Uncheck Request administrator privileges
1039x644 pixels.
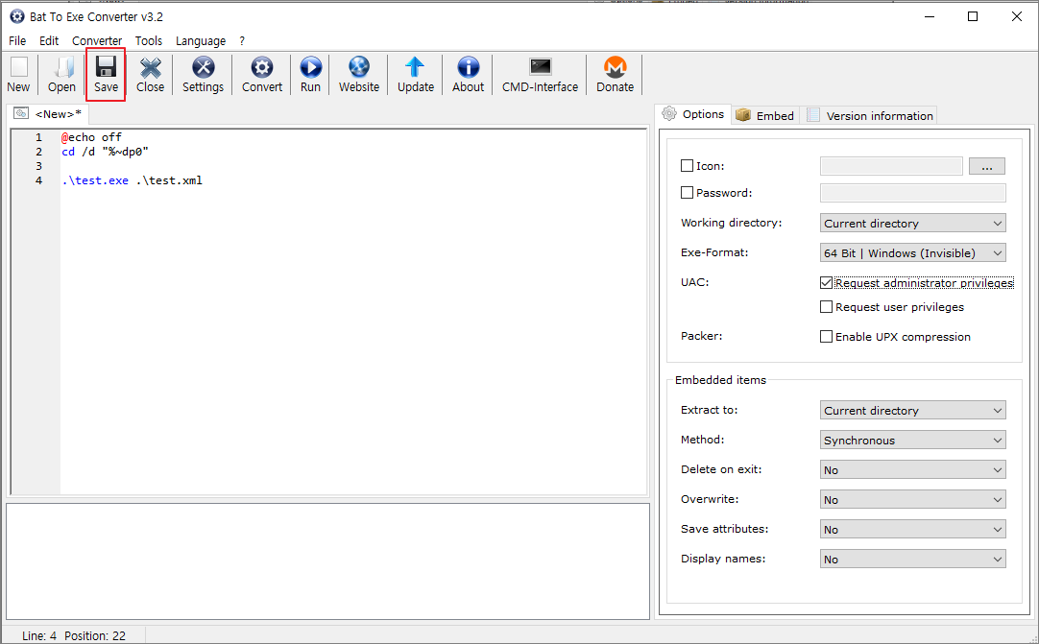point(826,283)
